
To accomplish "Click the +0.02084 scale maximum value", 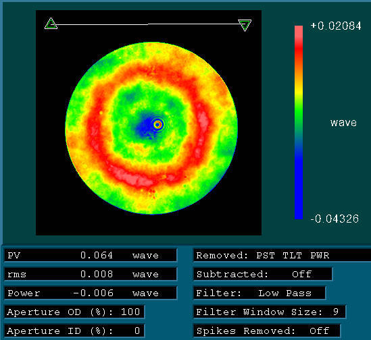I will click(x=336, y=26).
